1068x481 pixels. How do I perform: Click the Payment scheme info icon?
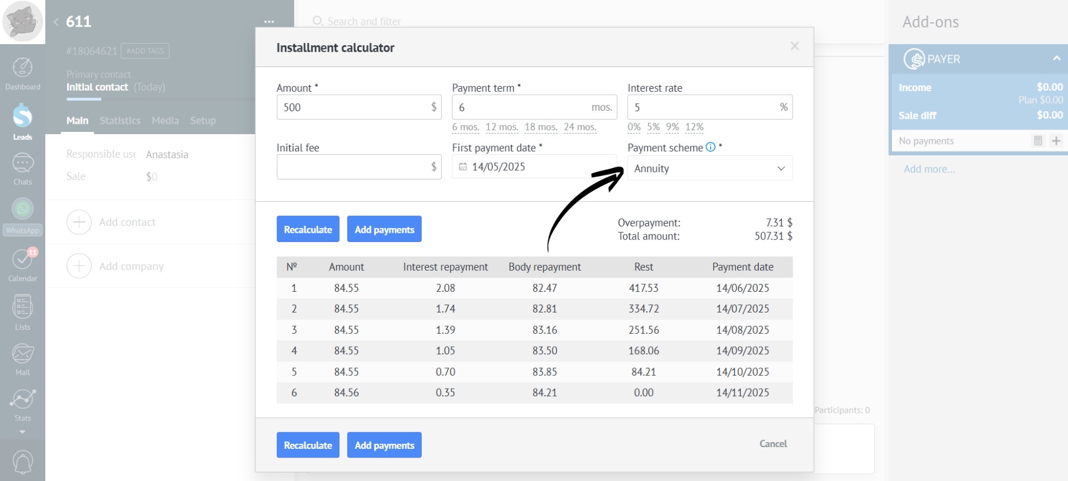click(711, 147)
